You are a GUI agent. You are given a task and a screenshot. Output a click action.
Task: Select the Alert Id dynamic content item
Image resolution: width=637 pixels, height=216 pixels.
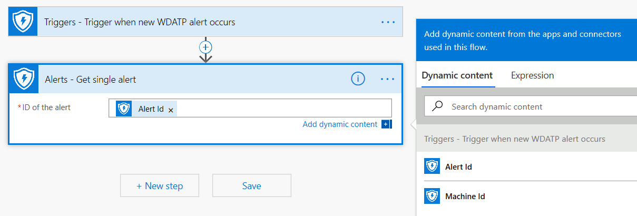[x=531, y=166]
